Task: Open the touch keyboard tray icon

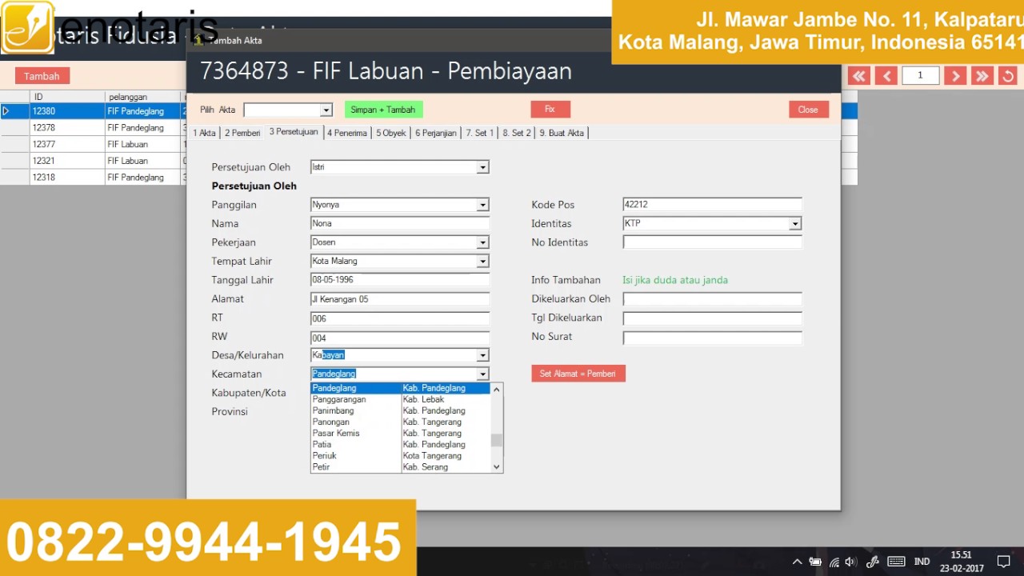Action: click(896, 562)
